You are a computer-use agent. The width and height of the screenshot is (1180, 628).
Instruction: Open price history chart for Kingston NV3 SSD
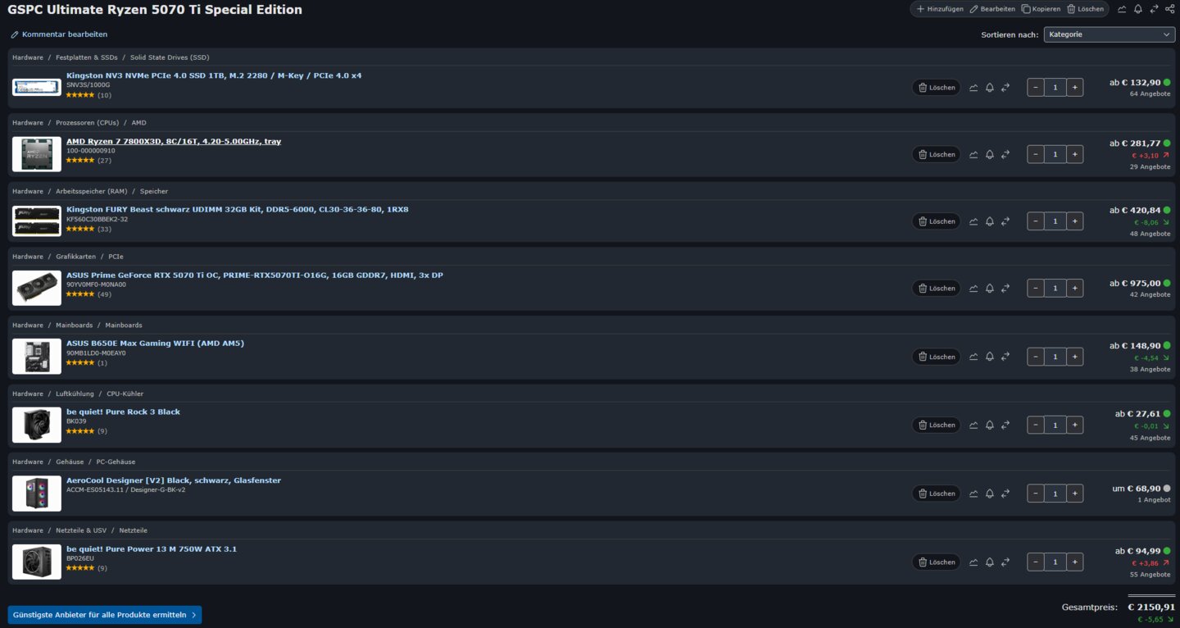pyautogui.click(x=973, y=87)
